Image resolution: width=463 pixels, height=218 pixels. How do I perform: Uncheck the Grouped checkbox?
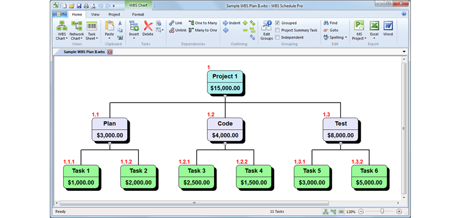[277, 23]
